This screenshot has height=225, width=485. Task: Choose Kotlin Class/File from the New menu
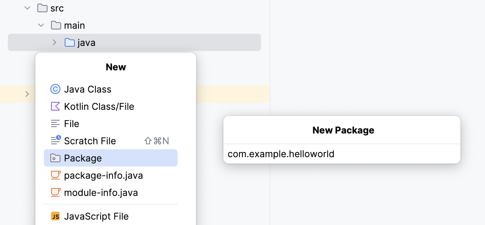99,106
